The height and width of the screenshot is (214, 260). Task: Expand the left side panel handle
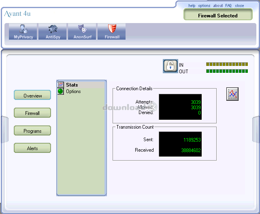pos(4,129)
